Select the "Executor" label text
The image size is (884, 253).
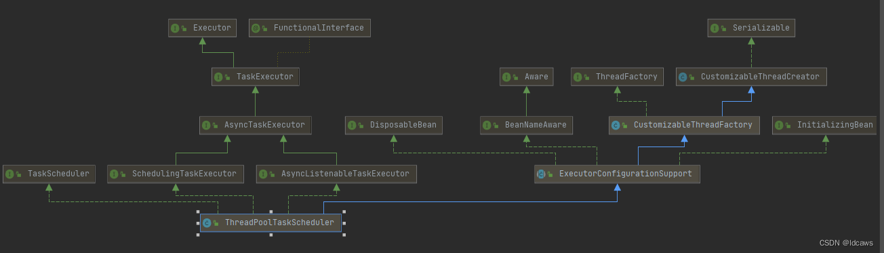[x=212, y=28]
